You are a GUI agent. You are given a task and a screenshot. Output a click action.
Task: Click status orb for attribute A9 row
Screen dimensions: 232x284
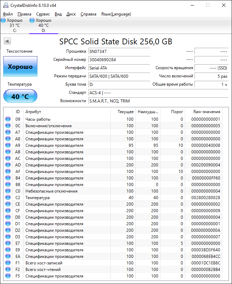click(8, 145)
